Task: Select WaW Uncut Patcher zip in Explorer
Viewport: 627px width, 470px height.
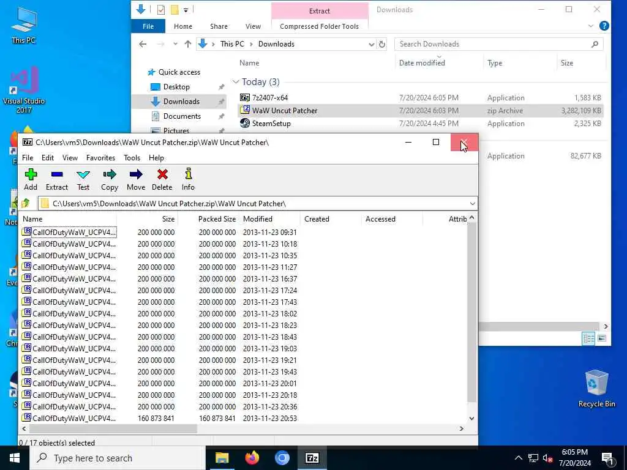Action: (x=421, y=111)
